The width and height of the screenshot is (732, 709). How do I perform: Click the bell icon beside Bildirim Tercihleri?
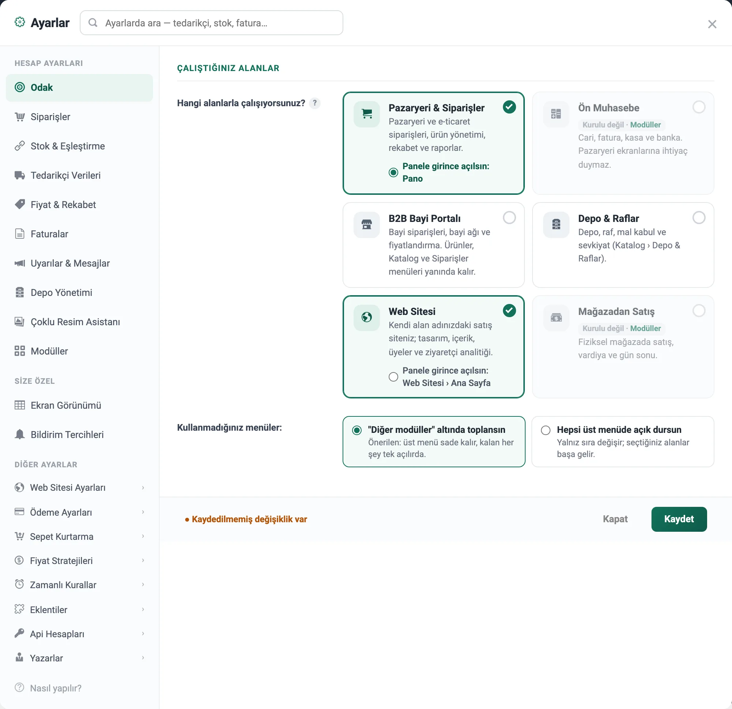(20, 434)
